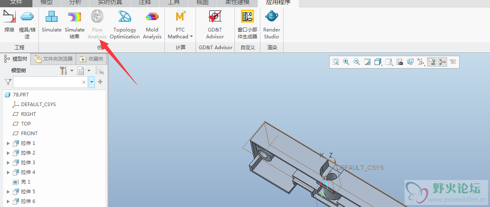Click the greyed-out last graphics toolbar icon
Viewport: 490px width, 207px height.
[x=452, y=62]
